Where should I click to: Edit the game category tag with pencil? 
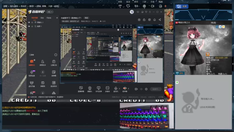78,21
